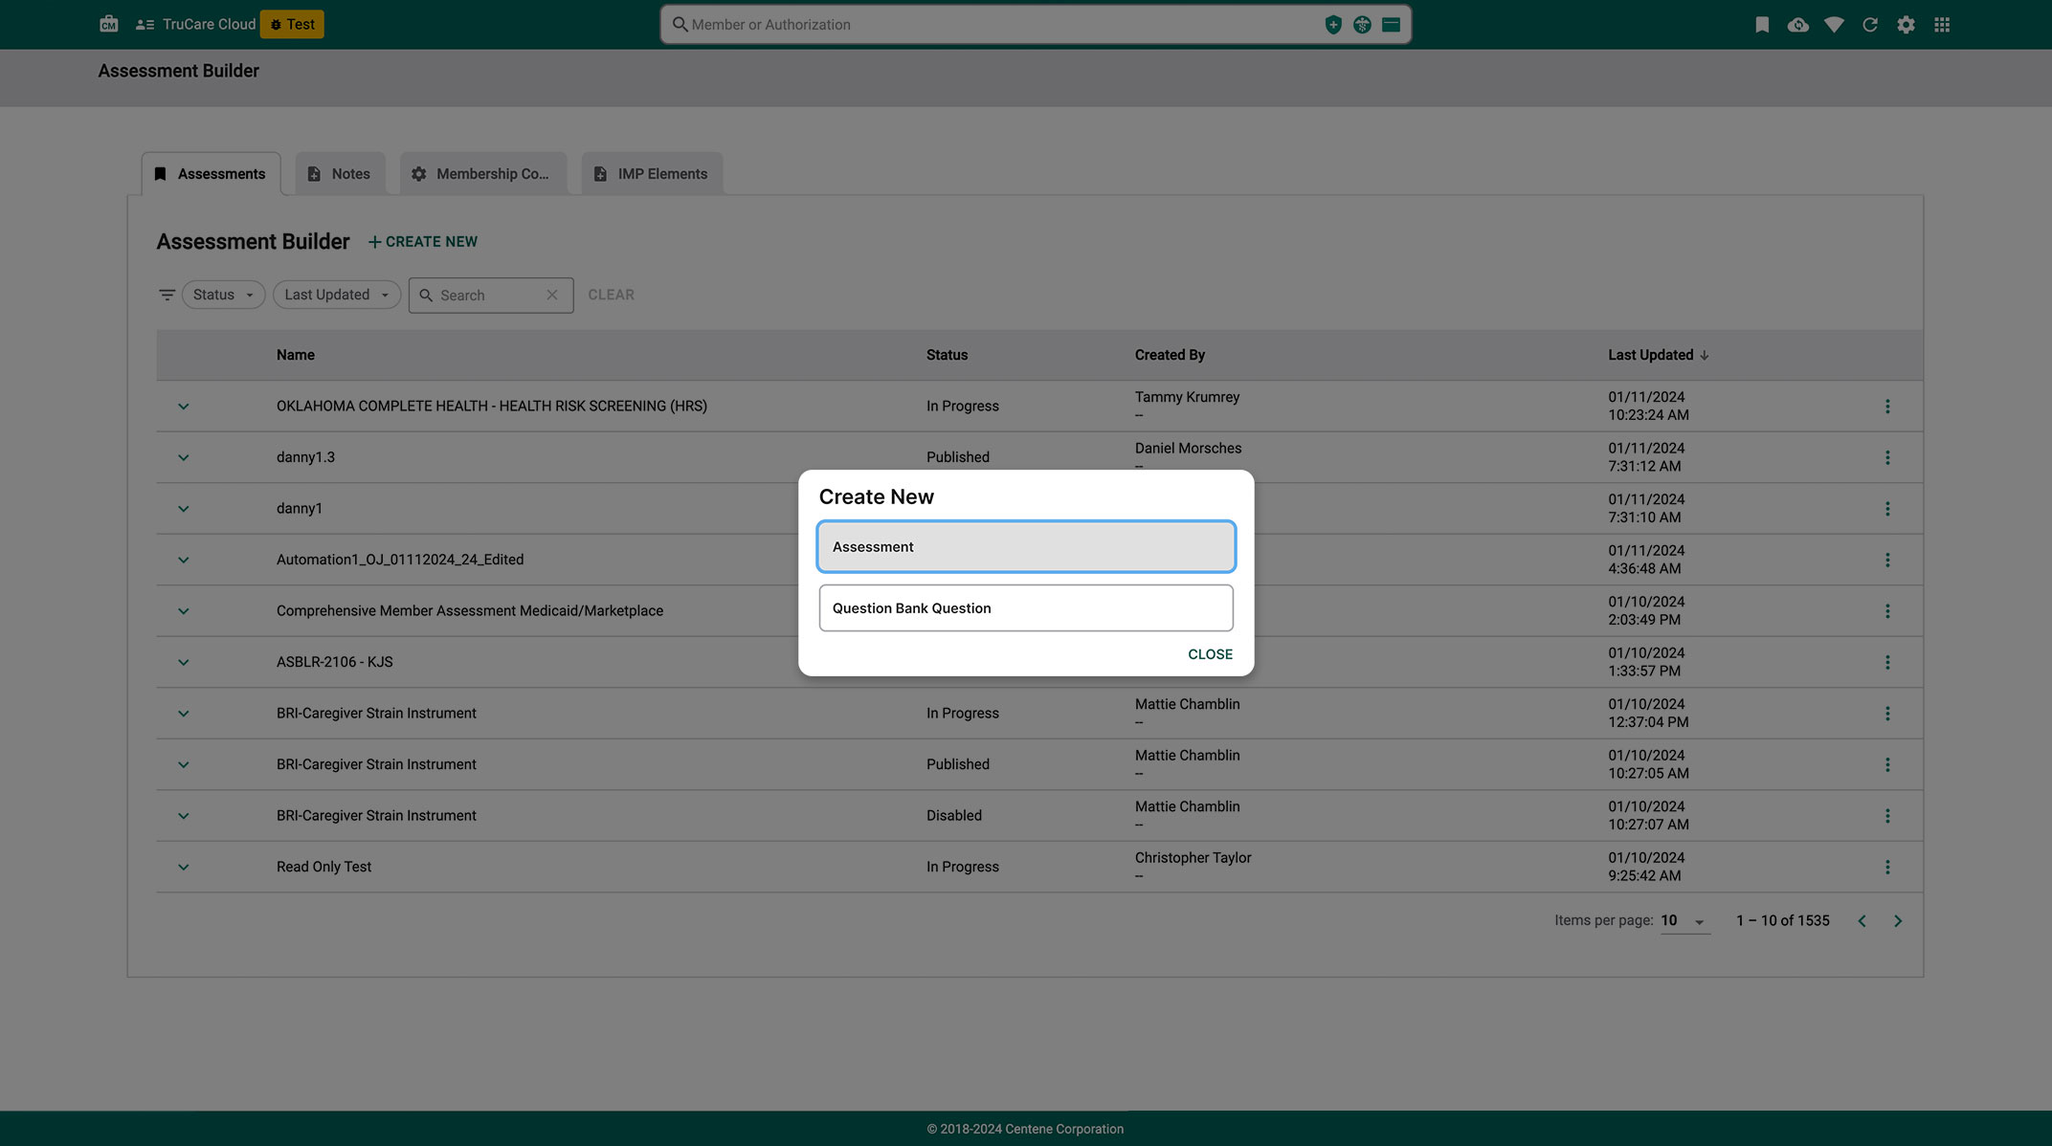Open actions menu for the Published BRI-Caregiver row

coord(1887,764)
